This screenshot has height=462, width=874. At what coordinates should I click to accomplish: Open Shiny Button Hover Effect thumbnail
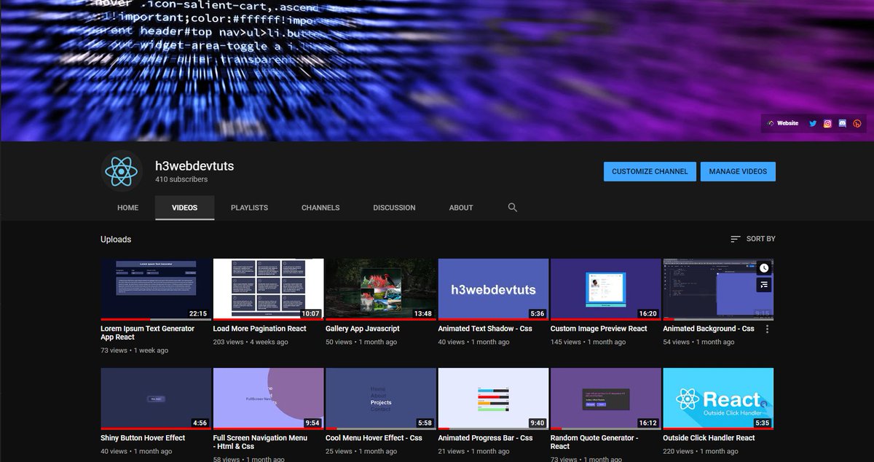(156, 399)
